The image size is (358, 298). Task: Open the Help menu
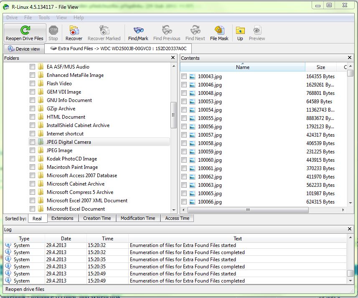(79, 18)
